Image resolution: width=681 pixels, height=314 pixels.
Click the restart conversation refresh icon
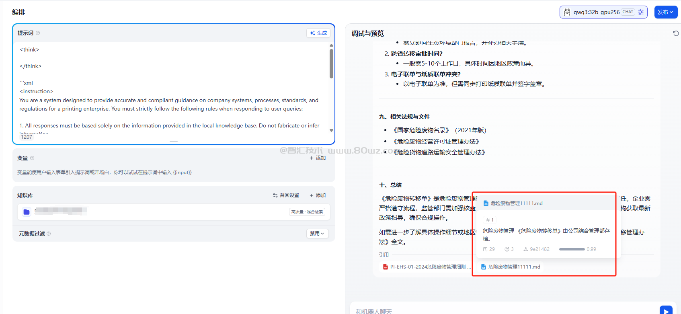(676, 33)
